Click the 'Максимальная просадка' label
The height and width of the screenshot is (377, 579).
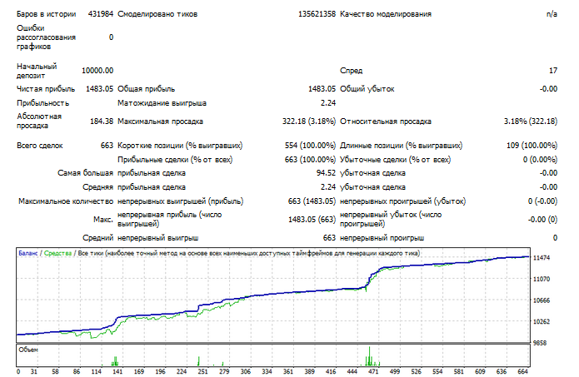coord(160,122)
